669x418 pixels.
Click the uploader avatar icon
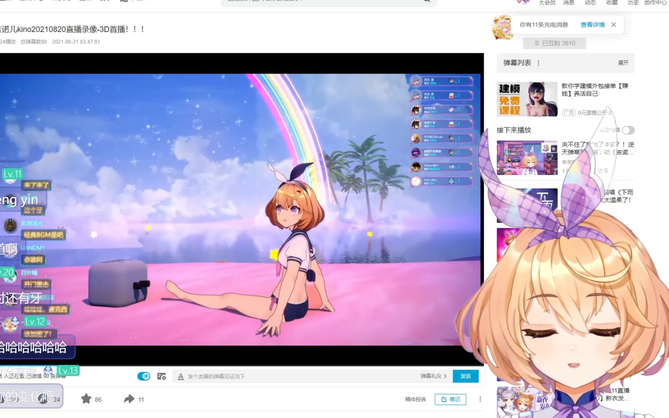502,27
